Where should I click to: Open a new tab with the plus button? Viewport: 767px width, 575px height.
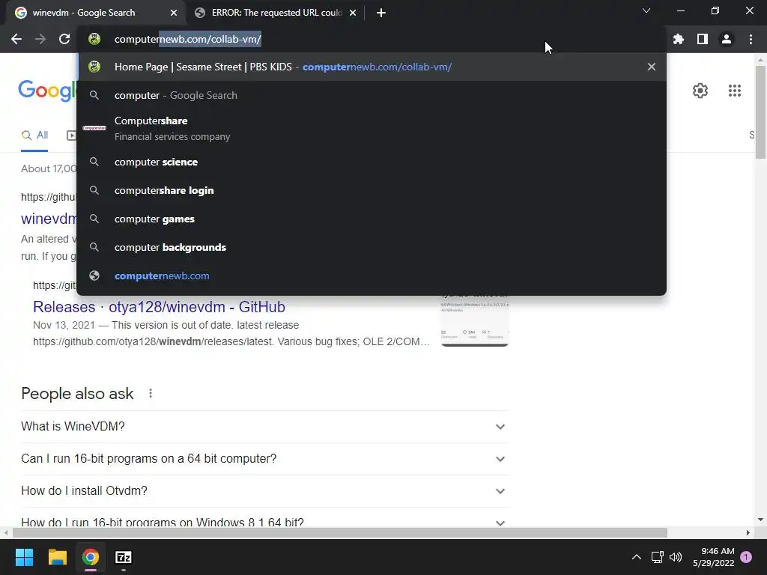(x=381, y=13)
